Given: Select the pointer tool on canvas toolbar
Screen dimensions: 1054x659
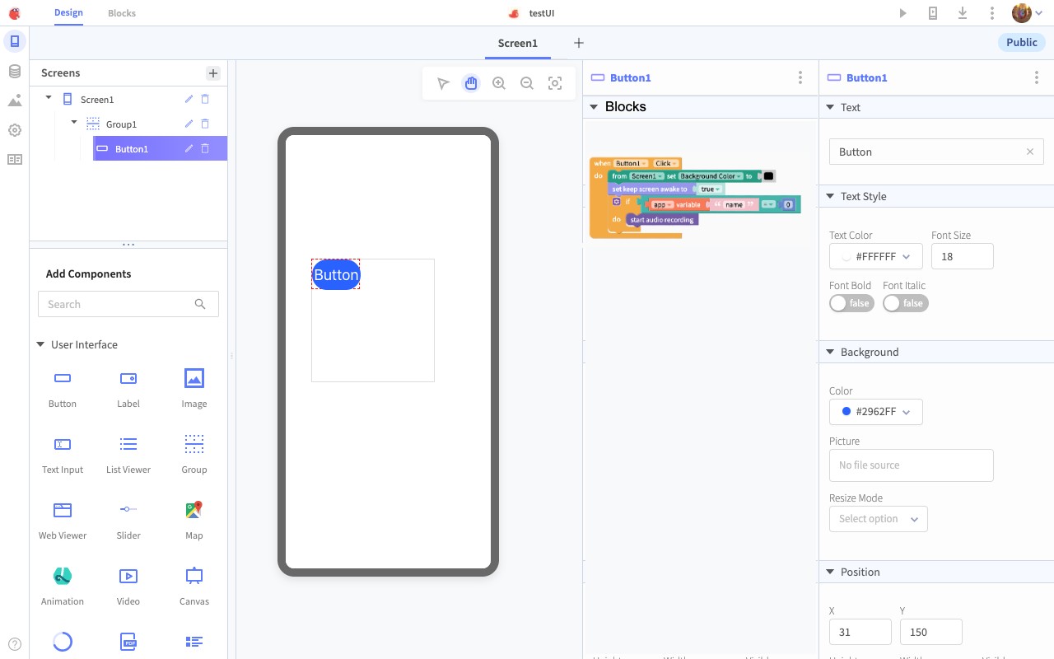Looking at the screenshot, I should (x=443, y=83).
